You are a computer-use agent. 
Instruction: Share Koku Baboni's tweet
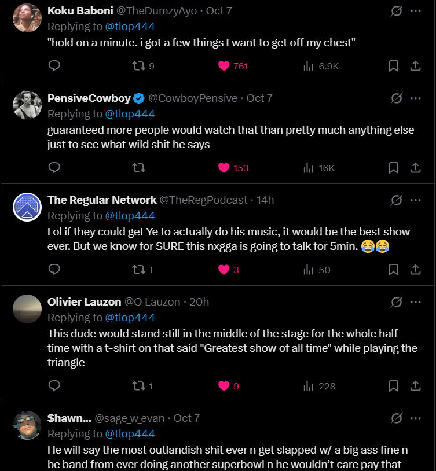click(415, 66)
